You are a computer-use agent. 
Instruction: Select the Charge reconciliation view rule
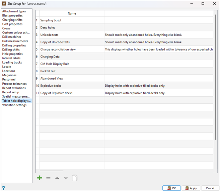coord(58,49)
